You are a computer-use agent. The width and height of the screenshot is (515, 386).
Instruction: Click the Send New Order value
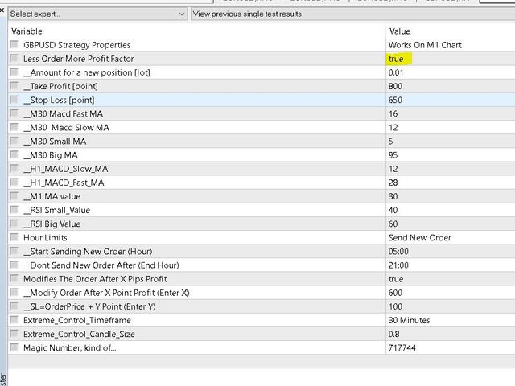pyautogui.click(x=420, y=238)
